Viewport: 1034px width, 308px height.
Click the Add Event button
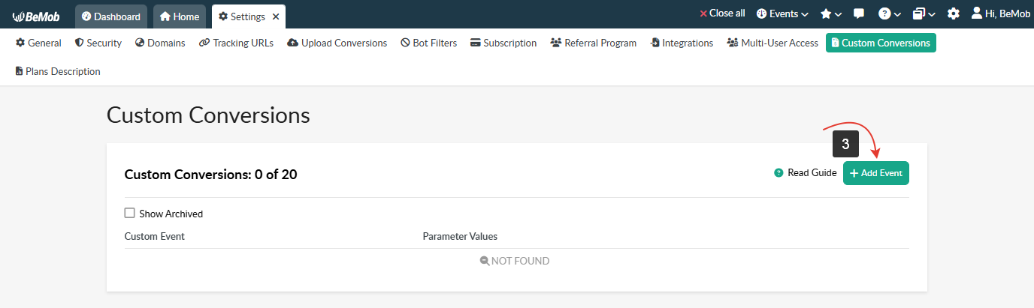pyautogui.click(x=875, y=173)
